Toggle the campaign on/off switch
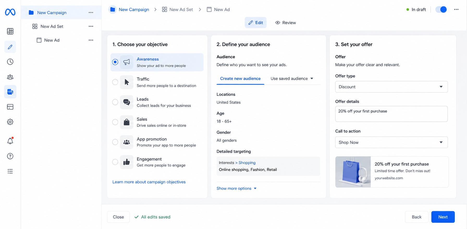 441,9
